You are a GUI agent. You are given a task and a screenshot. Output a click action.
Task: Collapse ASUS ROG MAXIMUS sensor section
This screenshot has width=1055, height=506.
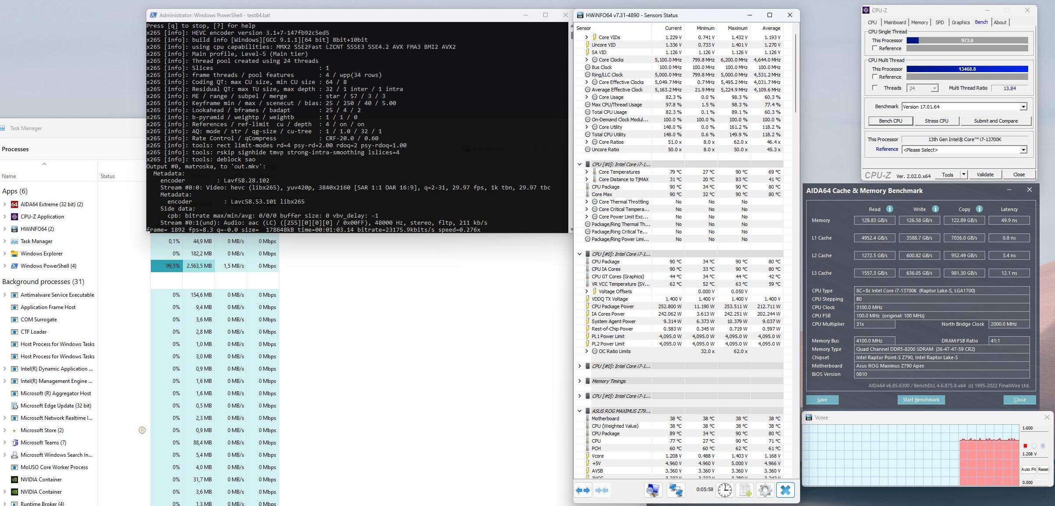(x=579, y=411)
